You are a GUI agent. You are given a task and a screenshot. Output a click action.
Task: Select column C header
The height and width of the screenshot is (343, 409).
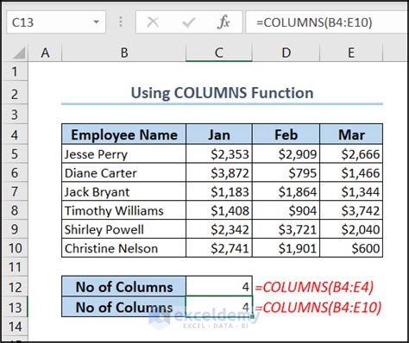(x=219, y=53)
